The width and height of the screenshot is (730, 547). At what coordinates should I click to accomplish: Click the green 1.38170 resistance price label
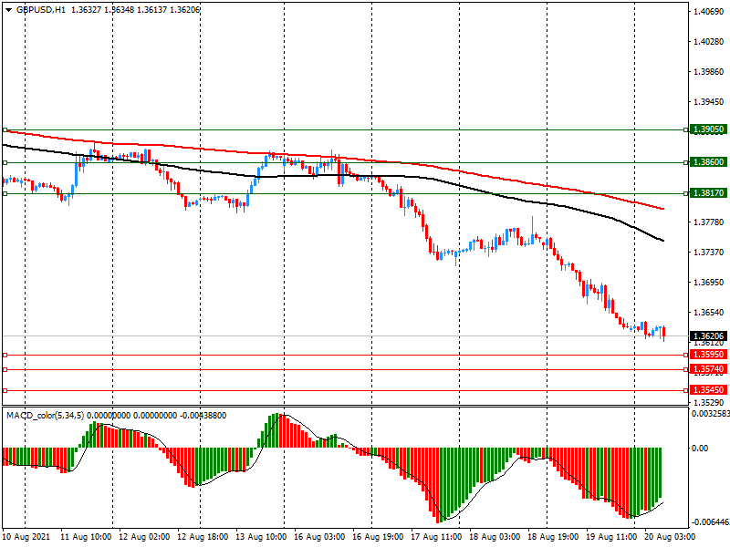click(708, 192)
